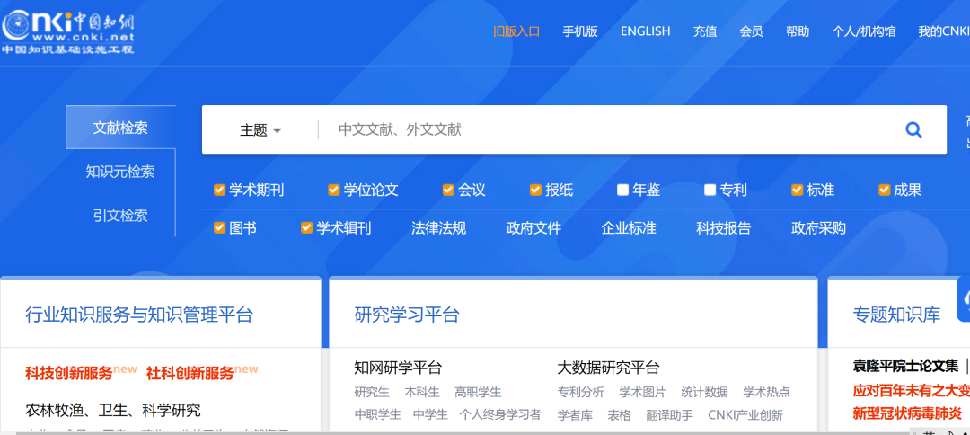Screen dimensions: 970x435
Task: Open the 知网研学平台 link
Action: (399, 368)
